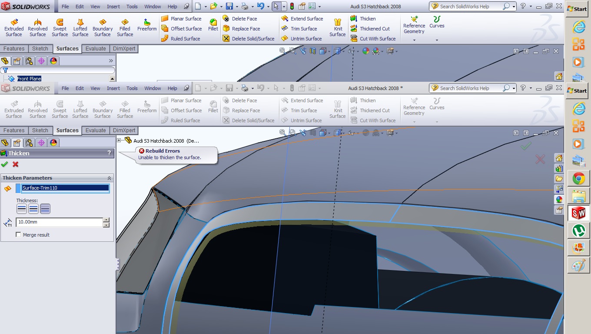Open the enabled File menu
This screenshot has width=591, height=334.
point(65,7)
